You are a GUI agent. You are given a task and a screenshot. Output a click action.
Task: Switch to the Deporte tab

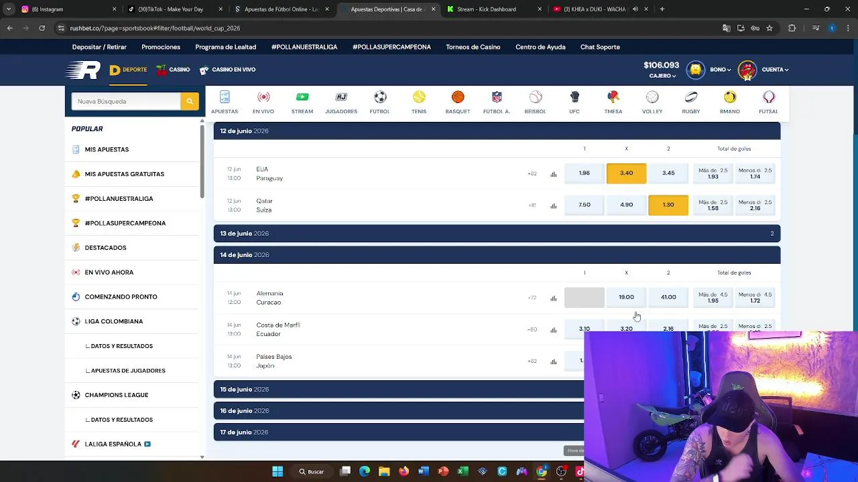coord(128,70)
